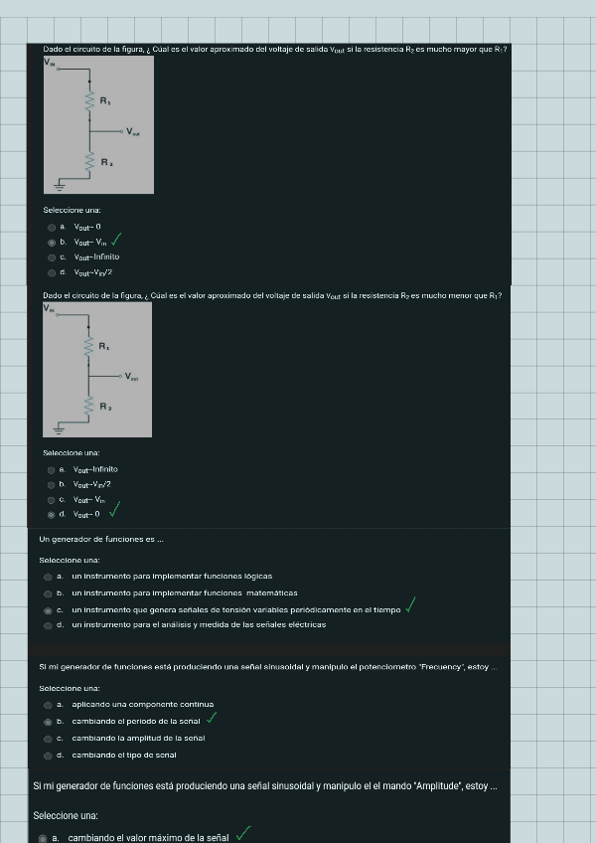Select Vout~Infinito option in first circuit question
The height and width of the screenshot is (843, 596).
(x=52, y=256)
